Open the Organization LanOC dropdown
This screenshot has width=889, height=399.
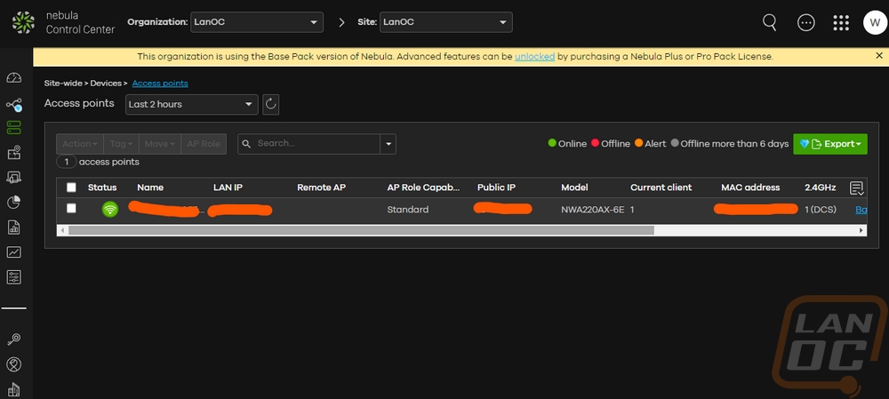click(x=257, y=22)
